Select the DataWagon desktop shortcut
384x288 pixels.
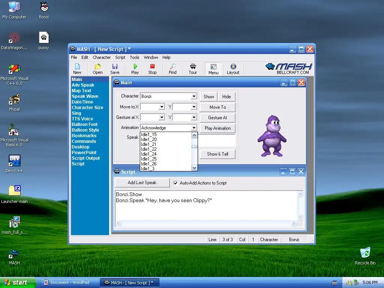pyautogui.click(x=14, y=41)
